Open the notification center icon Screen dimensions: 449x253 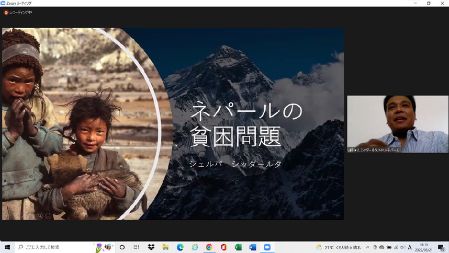coord(442,247)
